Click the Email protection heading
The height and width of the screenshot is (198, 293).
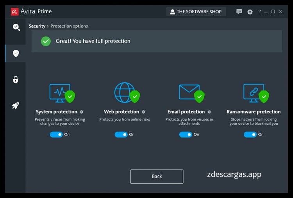186,112
